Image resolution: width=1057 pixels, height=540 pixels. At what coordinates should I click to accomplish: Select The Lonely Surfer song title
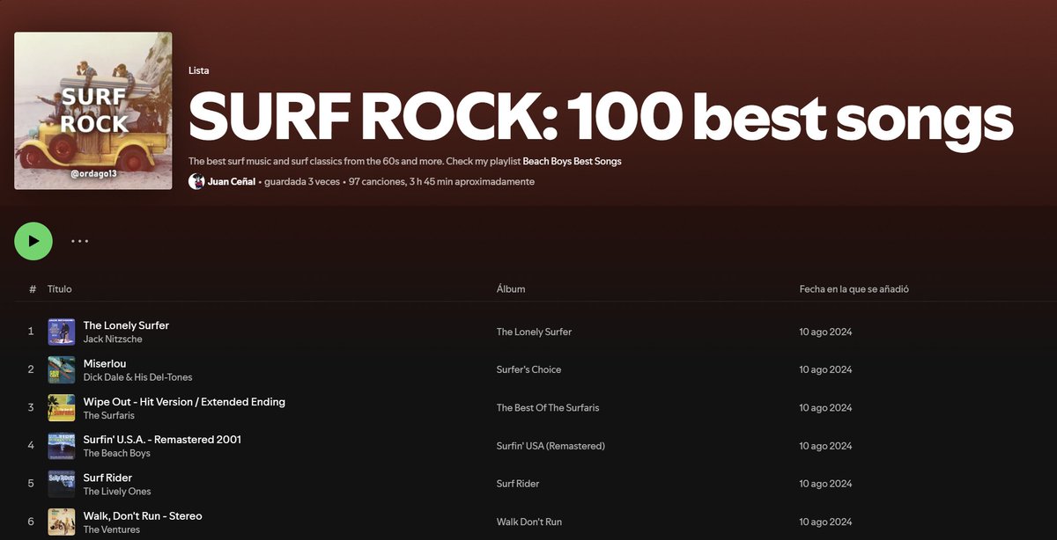(x=126, y=325)
